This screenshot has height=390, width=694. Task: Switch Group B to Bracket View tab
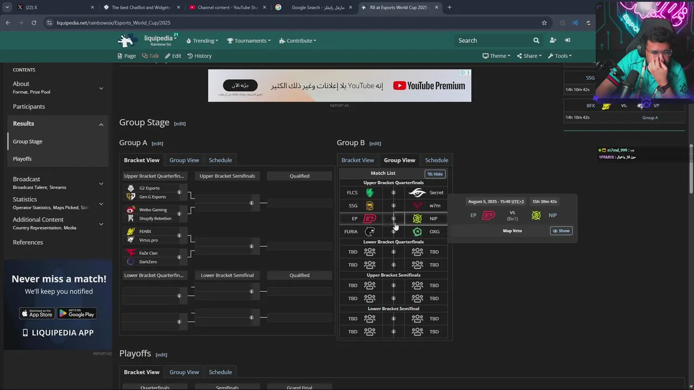(x=358, y=160)
